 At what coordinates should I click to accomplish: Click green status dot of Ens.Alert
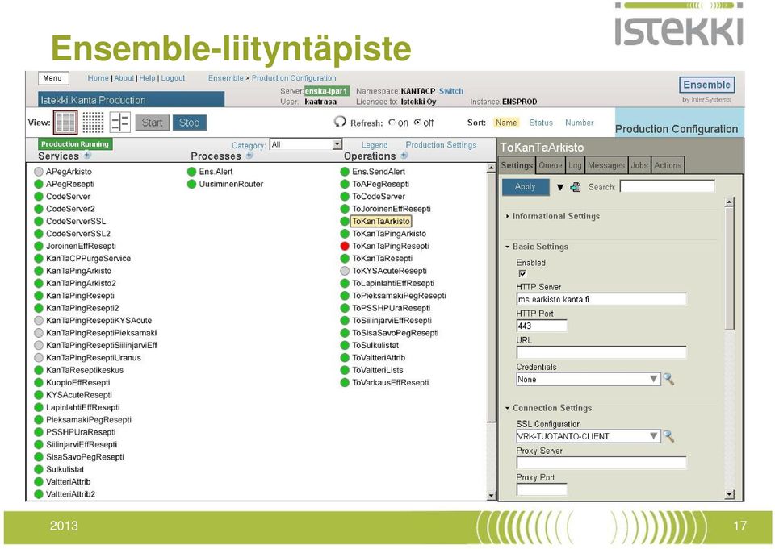pyautogui.click(x=192, y=172)
